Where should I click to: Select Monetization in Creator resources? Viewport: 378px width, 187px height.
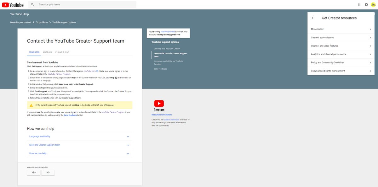(x=341, y=29)
